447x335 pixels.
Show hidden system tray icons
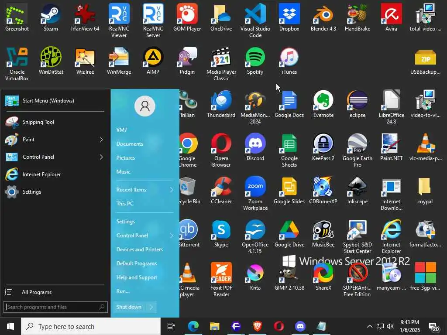pos(369,326)
